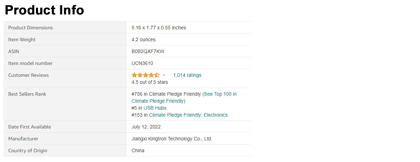This screenshot has height=162, width=420.
Task: Click the Country of Origin label
Action: pos(28,150)
